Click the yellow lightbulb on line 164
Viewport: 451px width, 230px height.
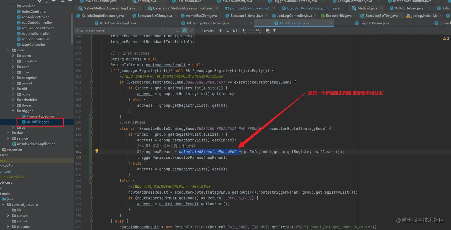click(x=97, y=151)
